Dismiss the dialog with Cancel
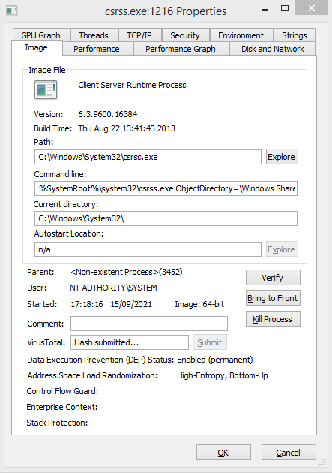The width and height of the screenshot is (332, 473). pos(289,453)
